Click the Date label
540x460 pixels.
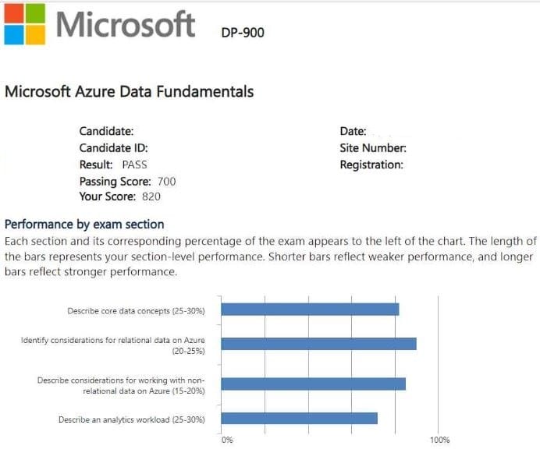click(x=353, y=132)
